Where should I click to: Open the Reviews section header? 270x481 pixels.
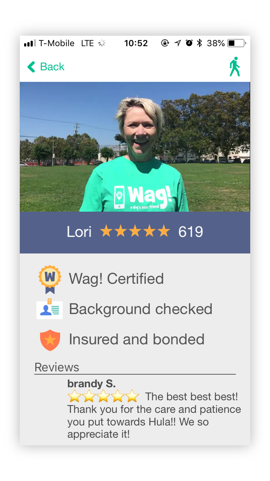coord(57,367)
